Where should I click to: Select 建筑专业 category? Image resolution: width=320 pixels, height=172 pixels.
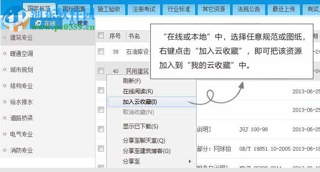[x=48, y=37]
